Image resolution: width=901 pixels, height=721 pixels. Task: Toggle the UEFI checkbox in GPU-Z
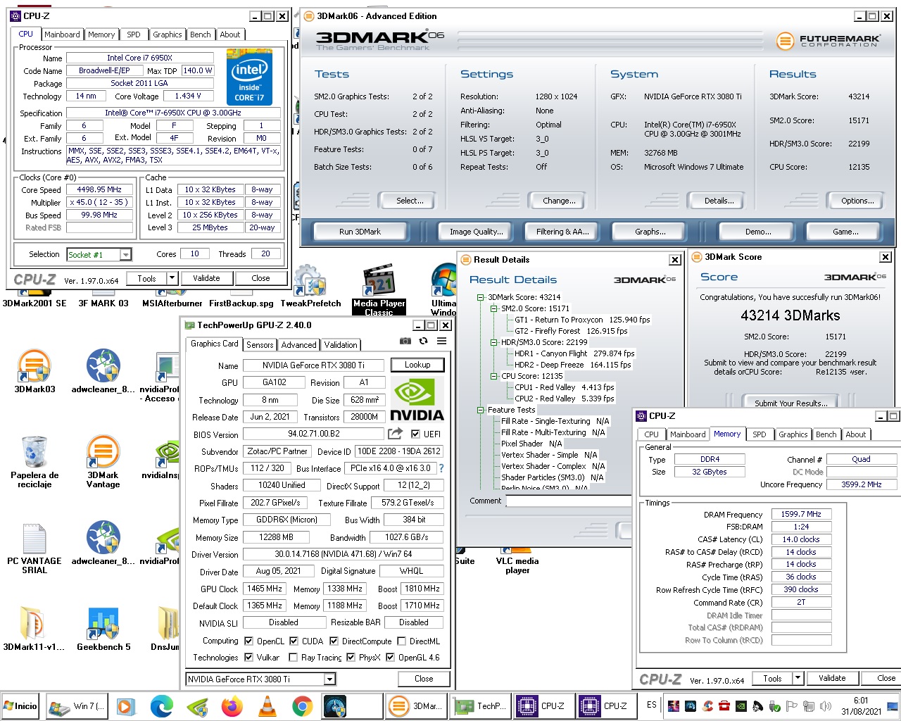click(x=415, y=434)
